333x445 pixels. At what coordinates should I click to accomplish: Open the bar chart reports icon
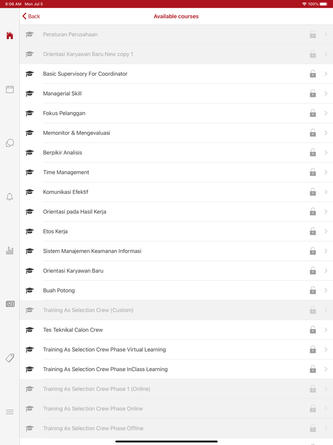click(x=10, y=251)
